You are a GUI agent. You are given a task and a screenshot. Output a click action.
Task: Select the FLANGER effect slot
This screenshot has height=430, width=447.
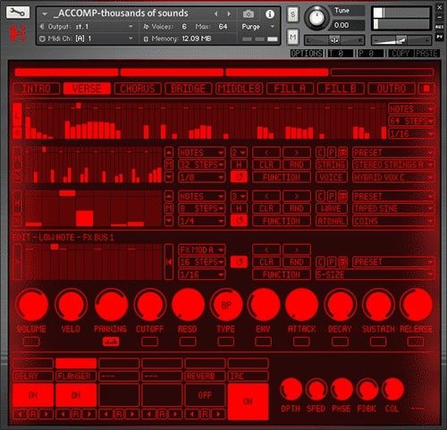point(76,375)
